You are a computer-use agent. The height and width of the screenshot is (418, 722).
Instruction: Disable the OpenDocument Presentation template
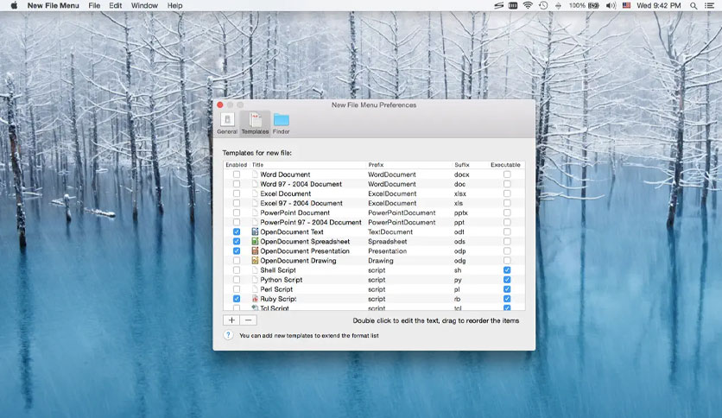(x=237, y=251)
